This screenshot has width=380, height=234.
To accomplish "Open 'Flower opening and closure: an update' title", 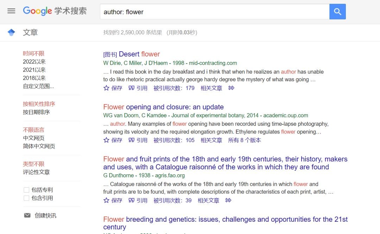I will tap(163, 107).
